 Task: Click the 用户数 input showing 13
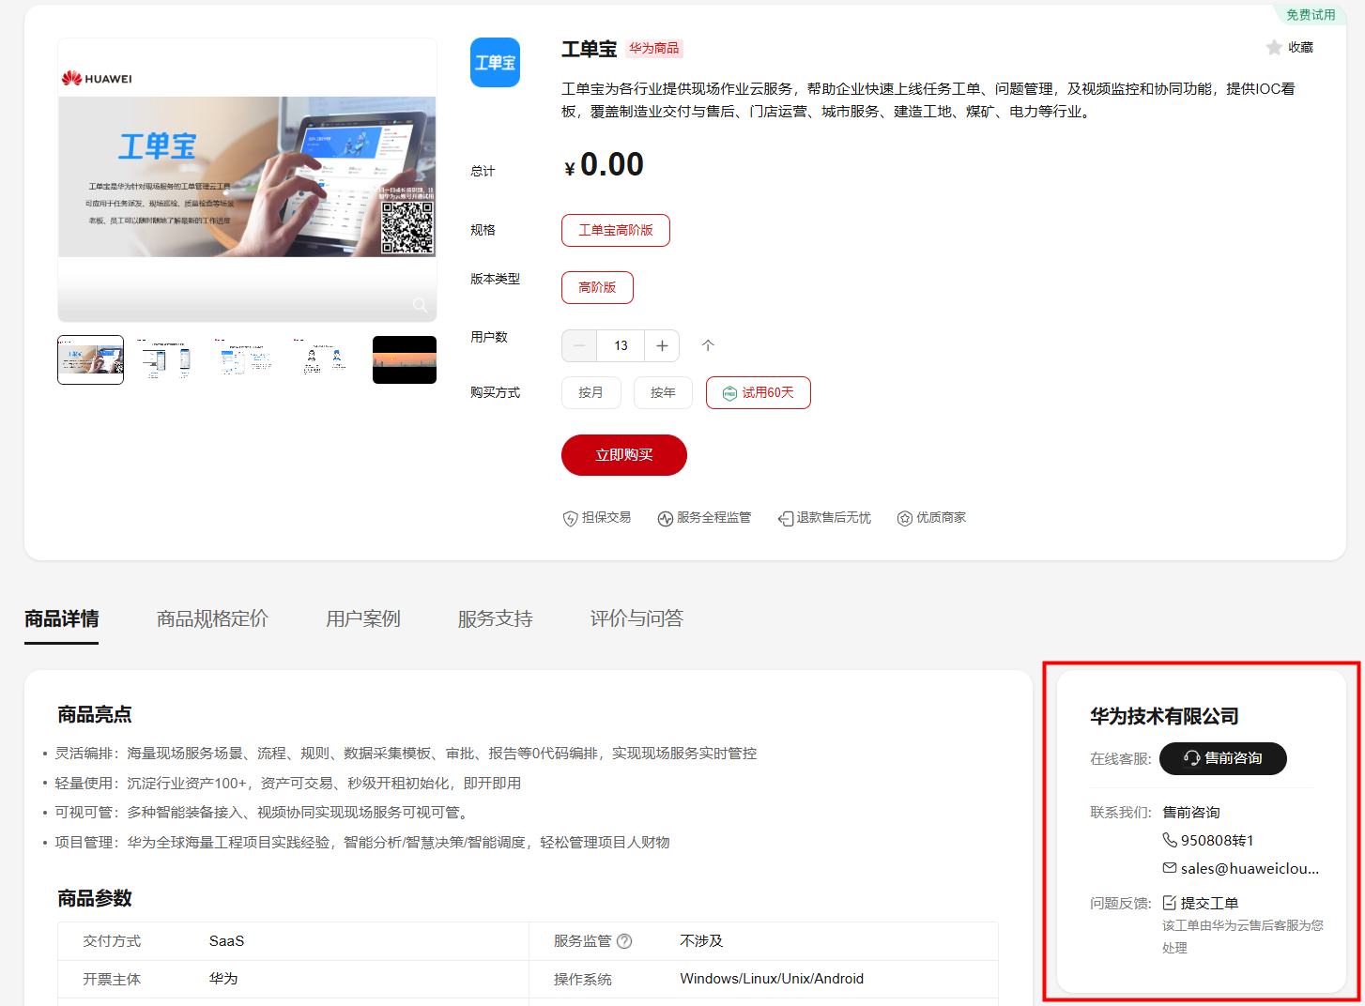click(x=621, y=345)
